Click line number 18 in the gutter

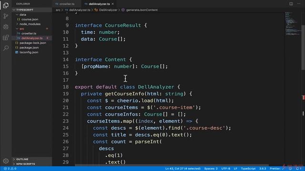(x=66, y=87)
